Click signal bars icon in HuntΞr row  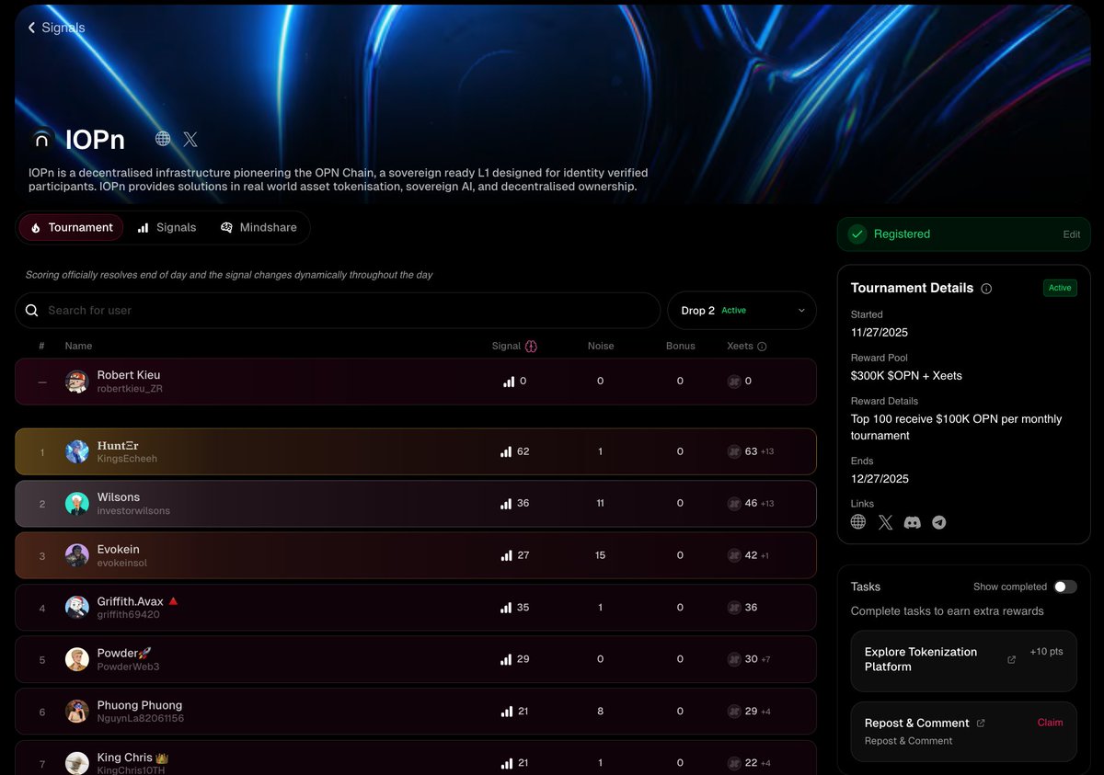coord(505,451)
